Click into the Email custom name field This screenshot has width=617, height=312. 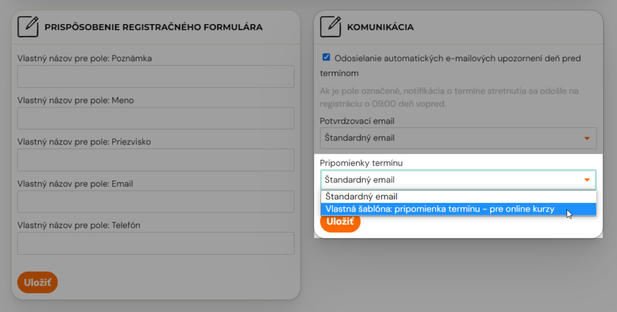156,202
